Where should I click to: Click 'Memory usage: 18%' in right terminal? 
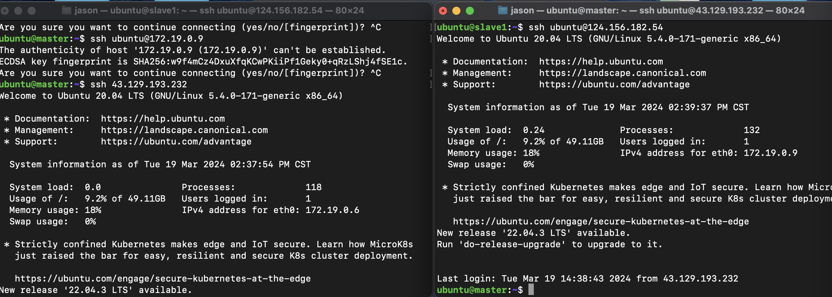[x=493, y=153]
